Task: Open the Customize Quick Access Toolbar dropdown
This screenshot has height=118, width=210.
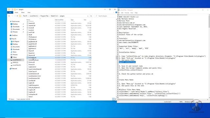Action: [x=17, y=10]
